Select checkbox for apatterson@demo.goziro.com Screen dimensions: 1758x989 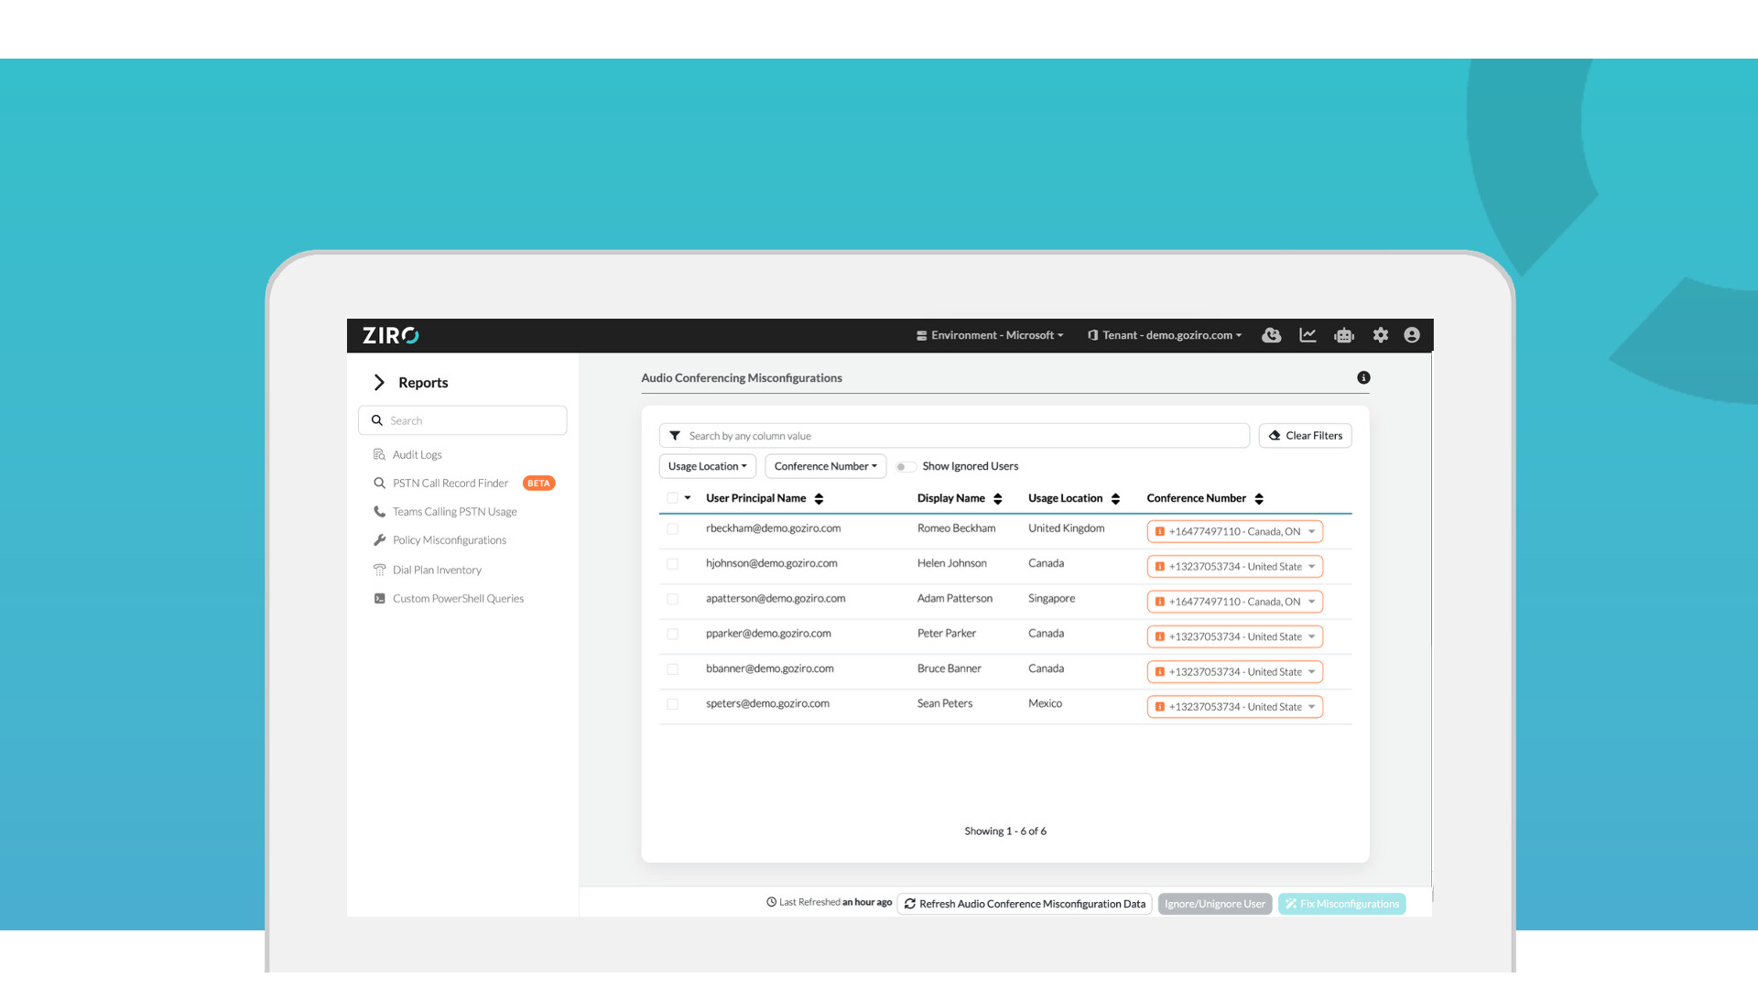coord(672,599)
